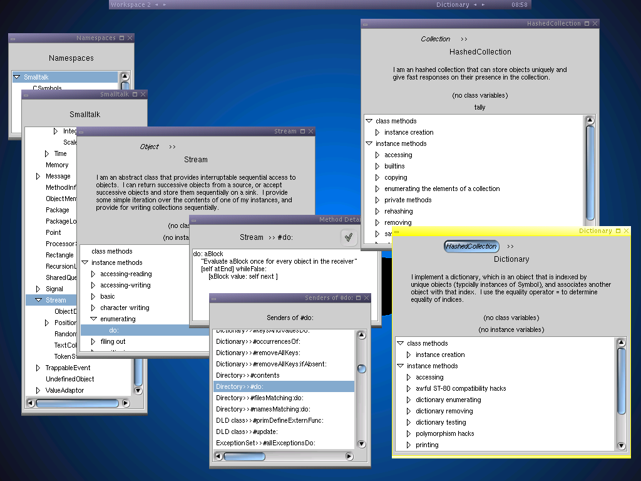Collapse the Stream class in Smalltalk tree
Screen dimensions: 641x481
click(38, 300)
